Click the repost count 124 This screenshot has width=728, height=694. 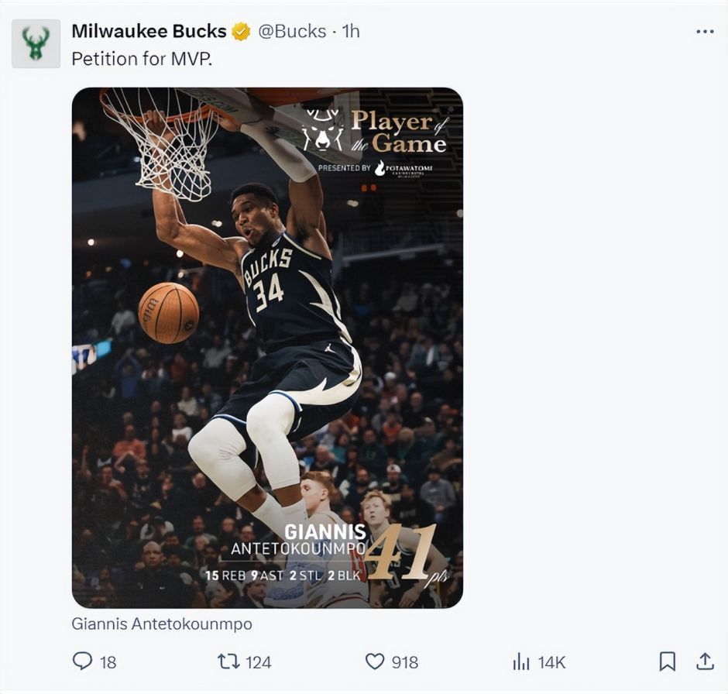259,662
